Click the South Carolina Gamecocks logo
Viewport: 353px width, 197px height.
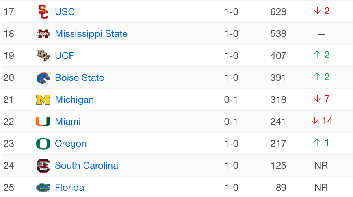click(43, 166)
